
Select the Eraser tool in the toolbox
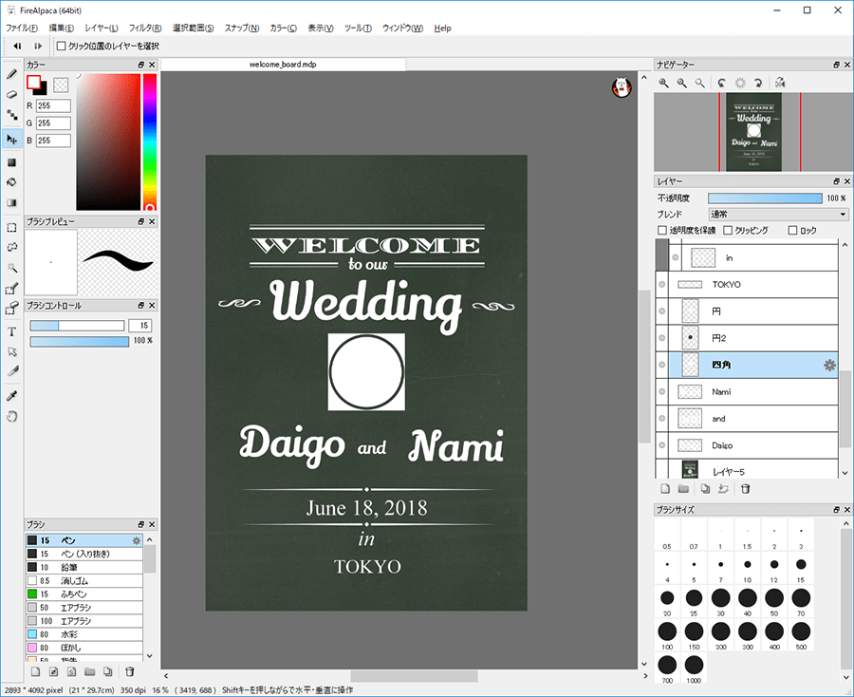tap(12, 94)
